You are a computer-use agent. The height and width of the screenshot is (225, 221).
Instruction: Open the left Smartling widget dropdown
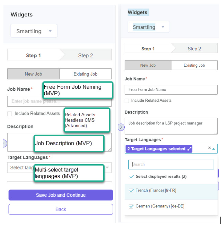[x=34, y=31]
